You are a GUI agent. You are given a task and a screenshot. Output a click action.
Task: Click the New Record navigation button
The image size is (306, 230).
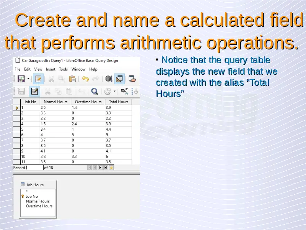pos(111,168)
